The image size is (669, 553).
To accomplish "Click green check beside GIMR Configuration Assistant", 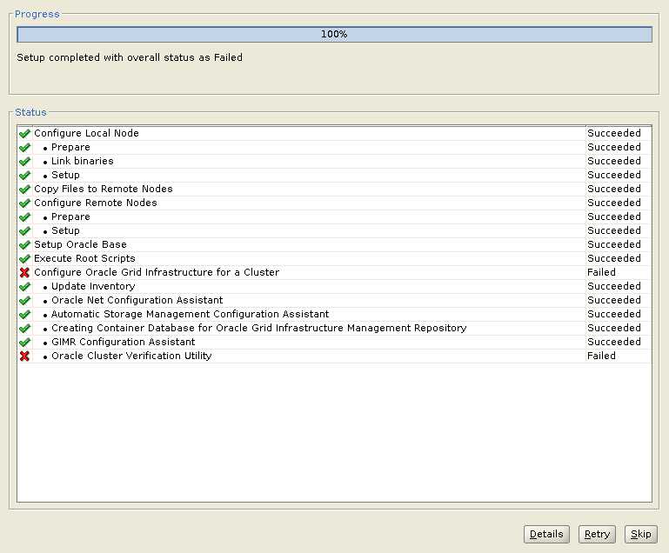I will [x=24, y=342].
